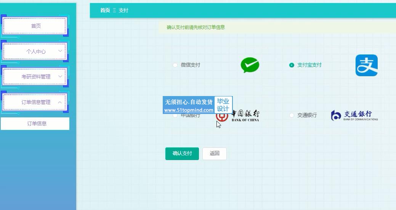Open the 首页 sidebar menu item
This screenshot has width=396, height=210.
pos(35,26)
